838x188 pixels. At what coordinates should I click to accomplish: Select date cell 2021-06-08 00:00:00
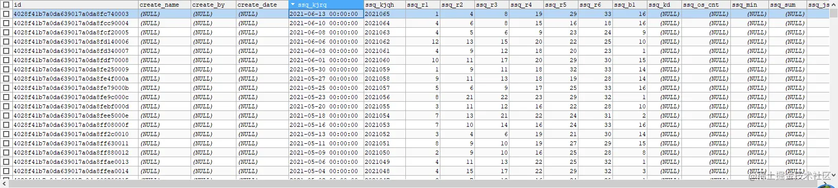coord(326,32)
